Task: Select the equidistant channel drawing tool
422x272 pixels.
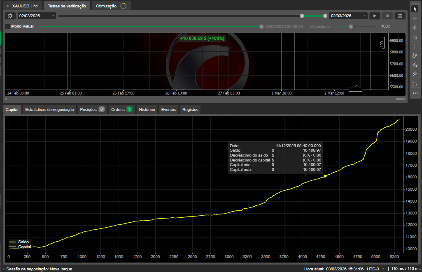Action: point(415,65)
